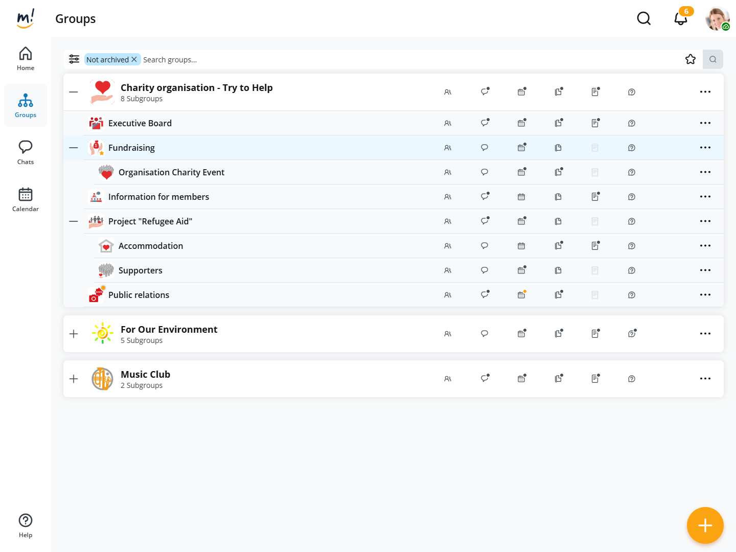Screen dimensions: 736x552
Task: Remove the Not archived filter
Action: (x=134, y=59)
